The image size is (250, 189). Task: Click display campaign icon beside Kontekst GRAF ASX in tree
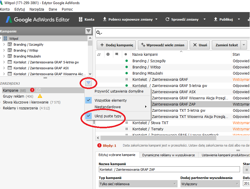(x=10, y=68)
